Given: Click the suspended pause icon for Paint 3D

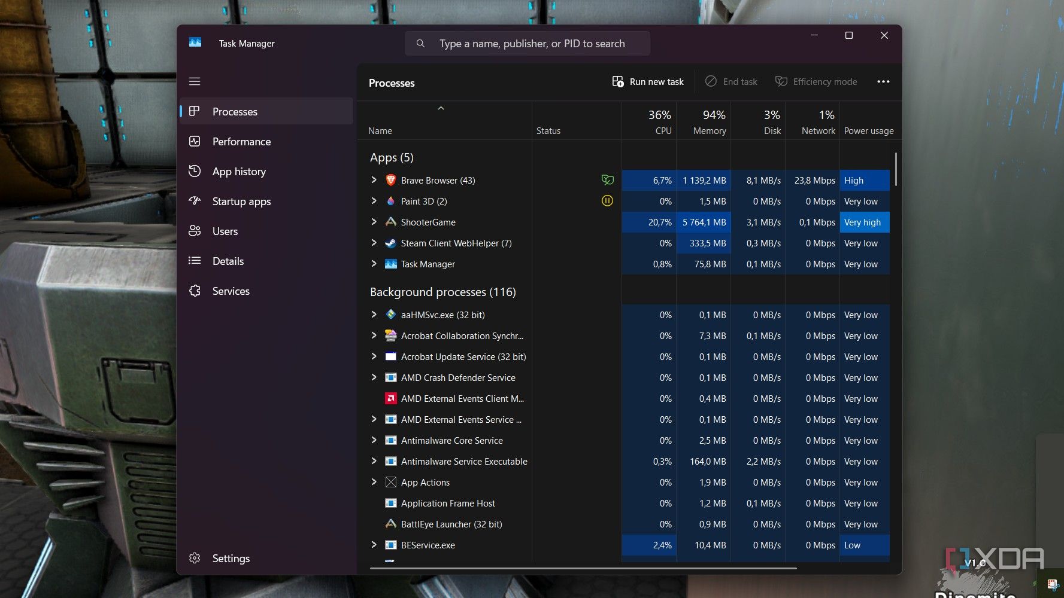Looking at the screenshot, I should pos(607,201).
